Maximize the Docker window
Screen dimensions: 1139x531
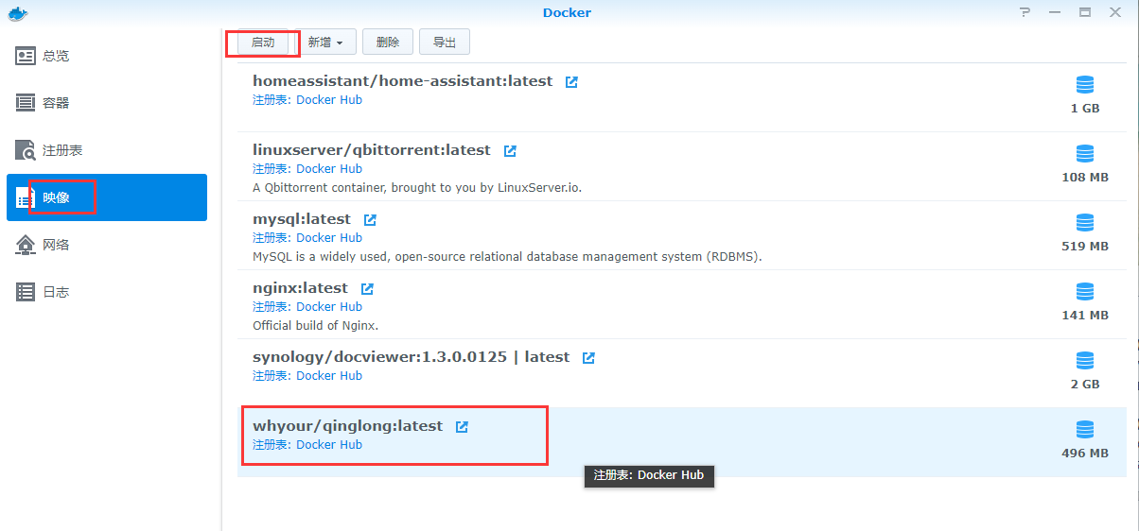1085,12
